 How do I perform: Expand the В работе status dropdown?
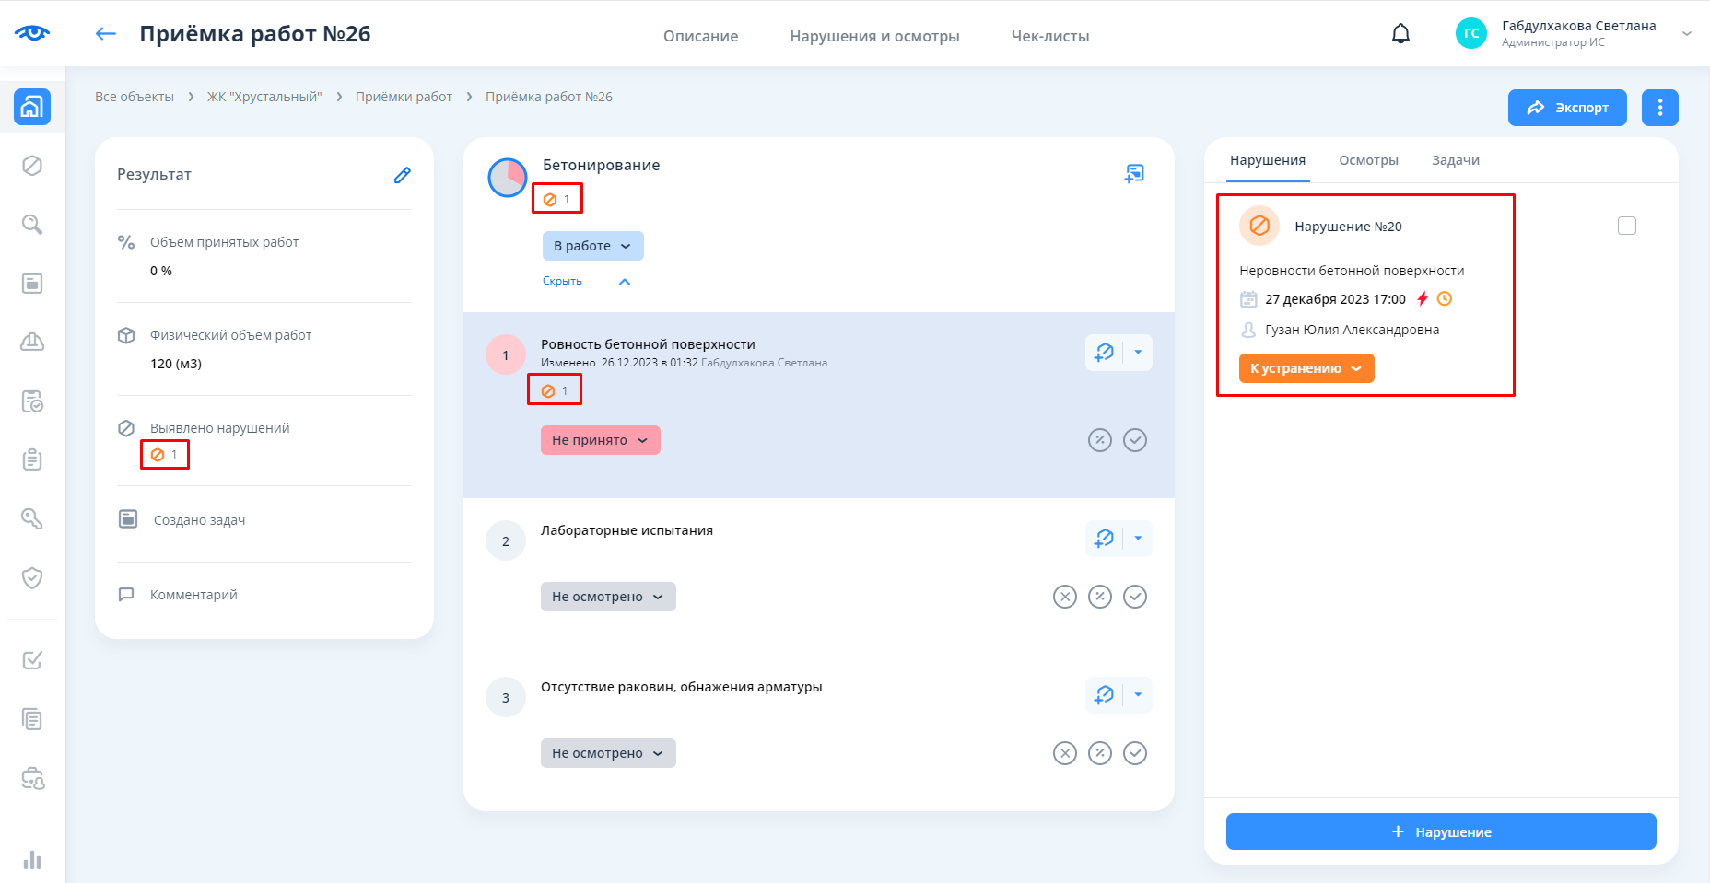592,246
